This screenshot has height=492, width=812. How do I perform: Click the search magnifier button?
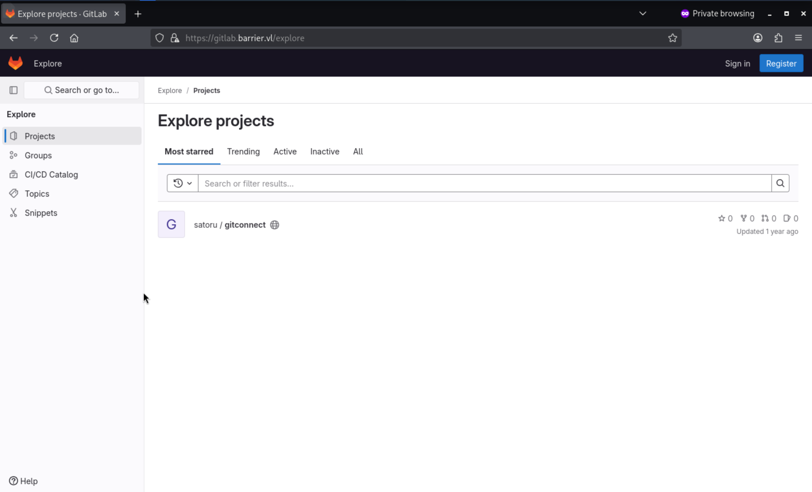point(780,183)
